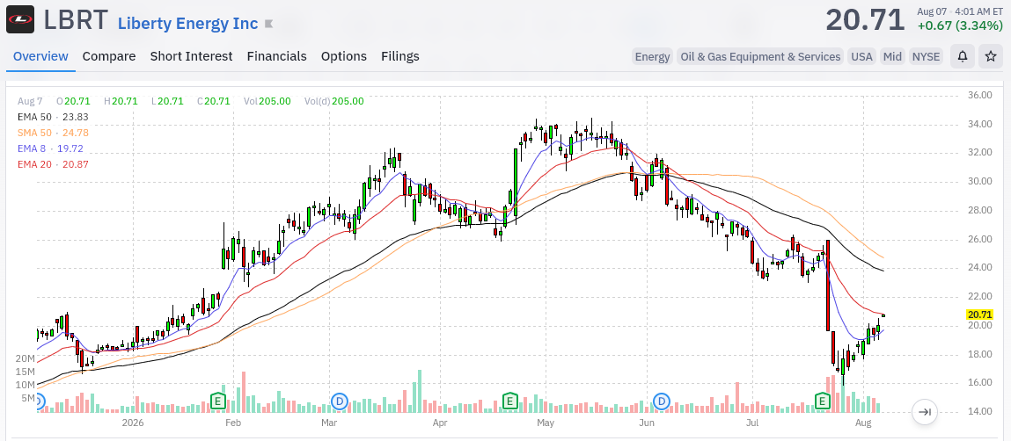Open the dividend marker in early March
This screenshot has height=441, width=1011.
(340, 401)
